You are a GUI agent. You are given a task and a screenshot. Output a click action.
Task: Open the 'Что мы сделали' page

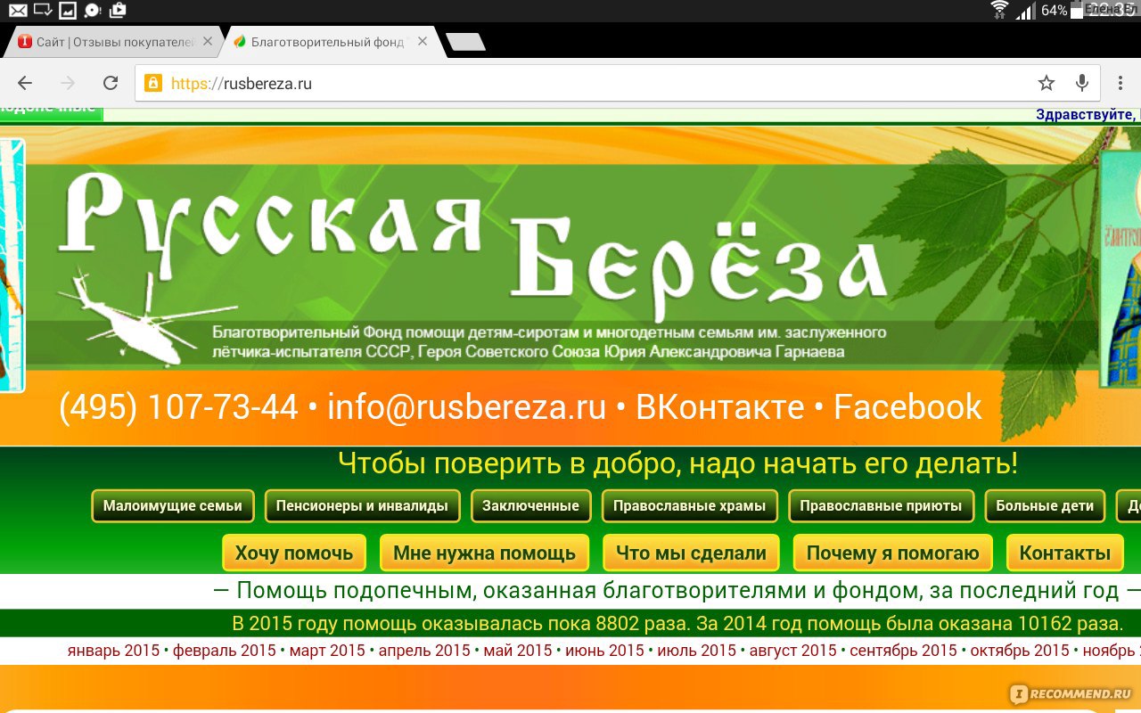coord(691,553)
